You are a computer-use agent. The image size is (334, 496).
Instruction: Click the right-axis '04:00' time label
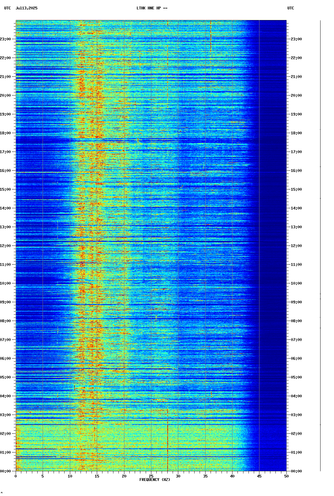[x=296, y=396]
